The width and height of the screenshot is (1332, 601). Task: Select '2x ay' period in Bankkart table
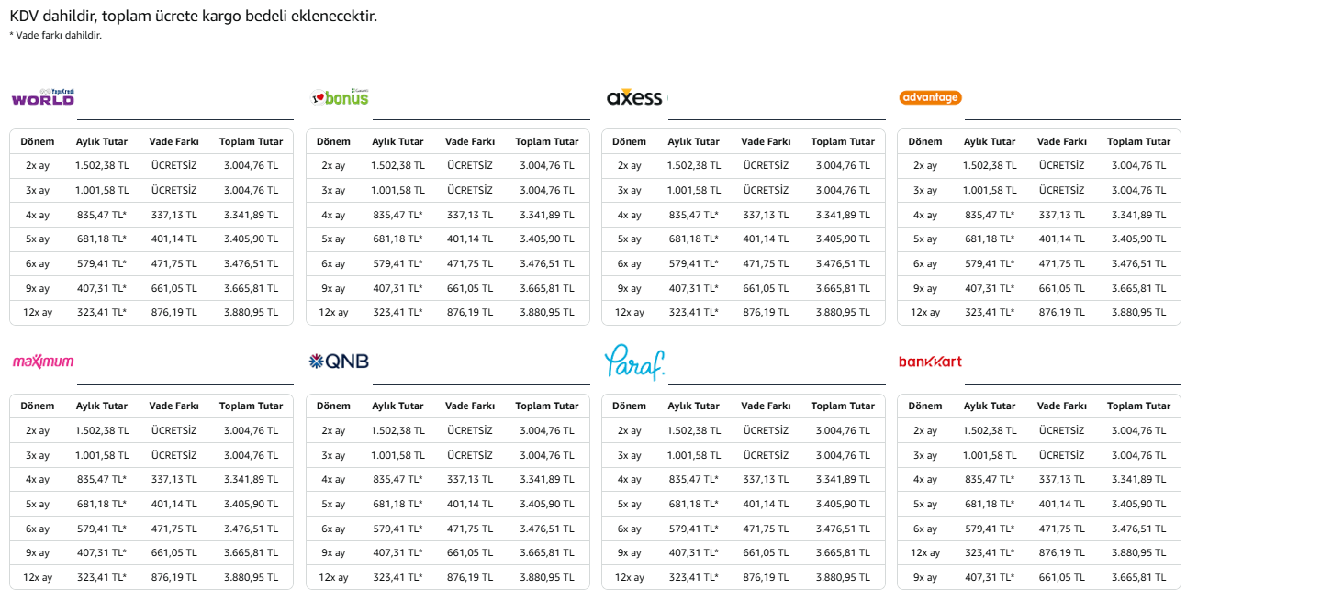point(925,430)
